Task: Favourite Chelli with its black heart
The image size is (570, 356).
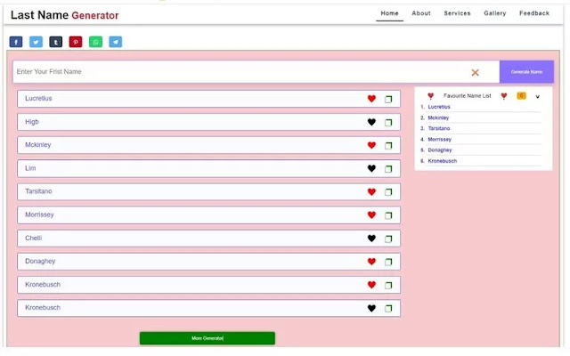Action: (x=371, y=239)
